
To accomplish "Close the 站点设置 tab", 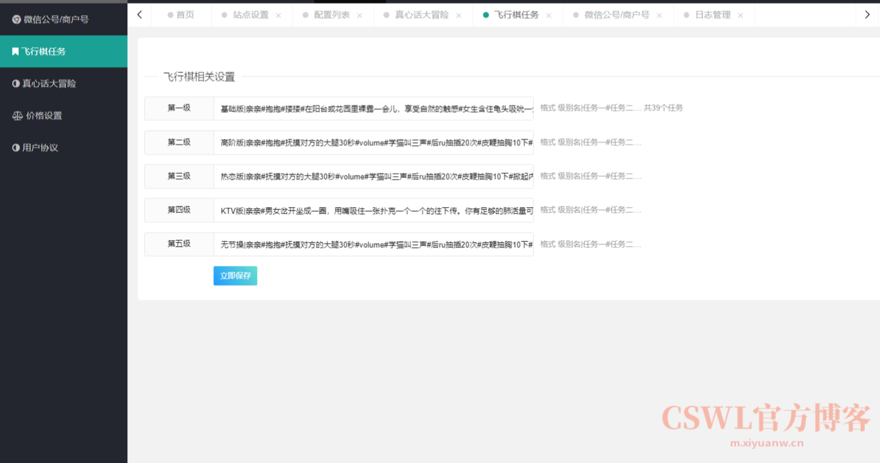I will click(x=279, y=16).
